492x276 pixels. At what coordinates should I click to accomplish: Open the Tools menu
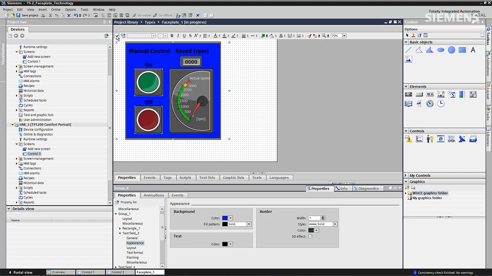pos(84,9)
